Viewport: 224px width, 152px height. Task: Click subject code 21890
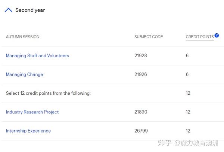click(141, 112)
